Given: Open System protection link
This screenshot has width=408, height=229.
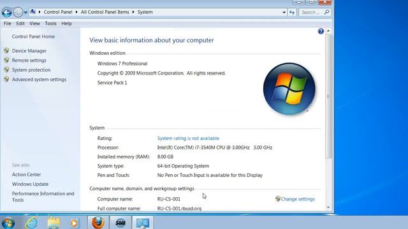Looking at the screenshot, I should (x=31, y=70).
